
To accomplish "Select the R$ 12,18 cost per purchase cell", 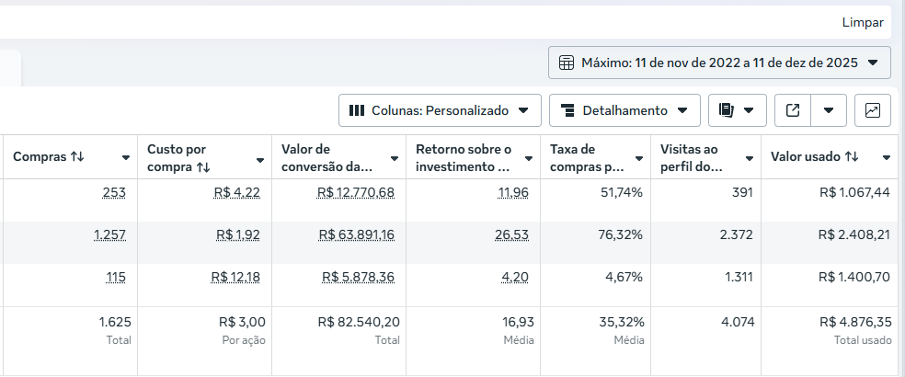I will [235, 277].
